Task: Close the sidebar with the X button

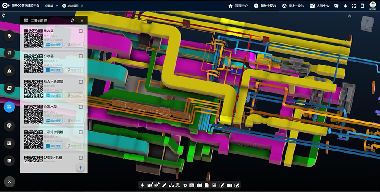Action: (x=9, y=182)
